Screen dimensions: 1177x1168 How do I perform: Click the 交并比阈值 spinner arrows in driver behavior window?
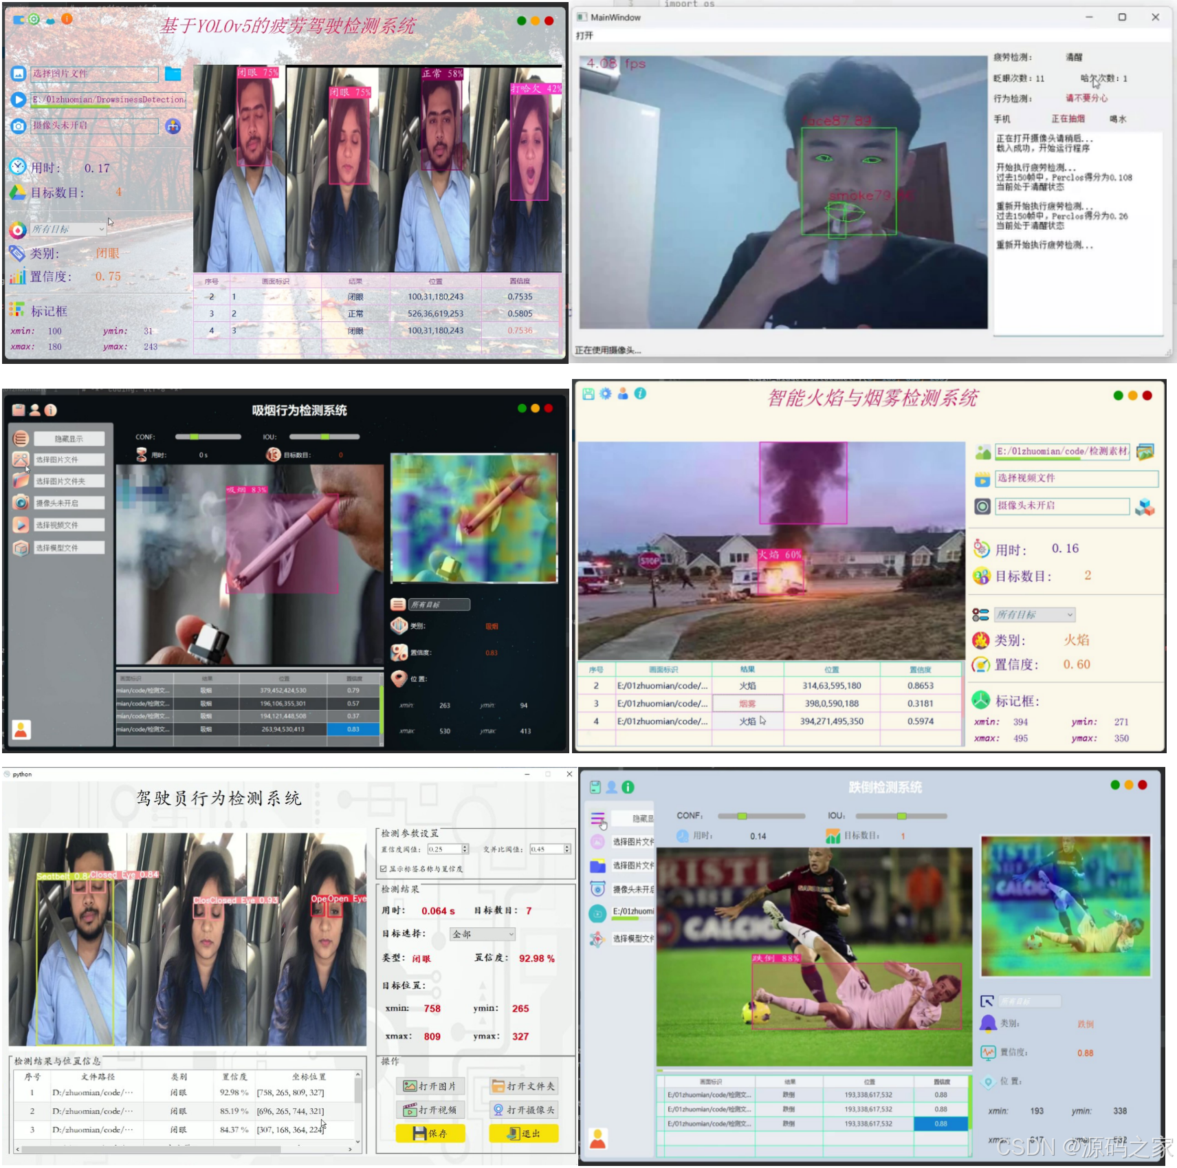pyautogui.click(x=567, y=849)
